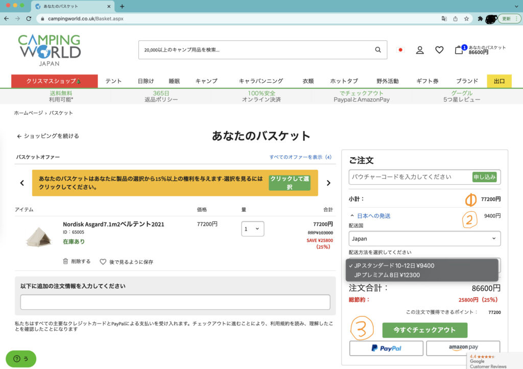
Task: Click the additional order information field
Action: (175, 302)
